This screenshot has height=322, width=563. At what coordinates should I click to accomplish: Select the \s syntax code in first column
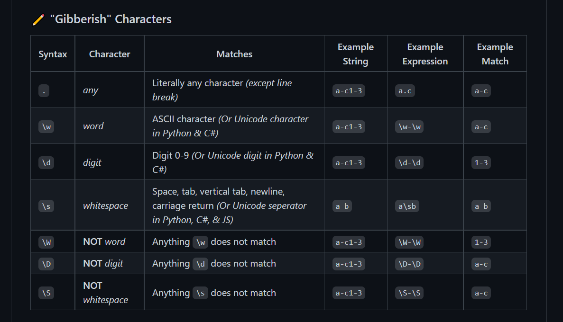(x=46, y=206)
